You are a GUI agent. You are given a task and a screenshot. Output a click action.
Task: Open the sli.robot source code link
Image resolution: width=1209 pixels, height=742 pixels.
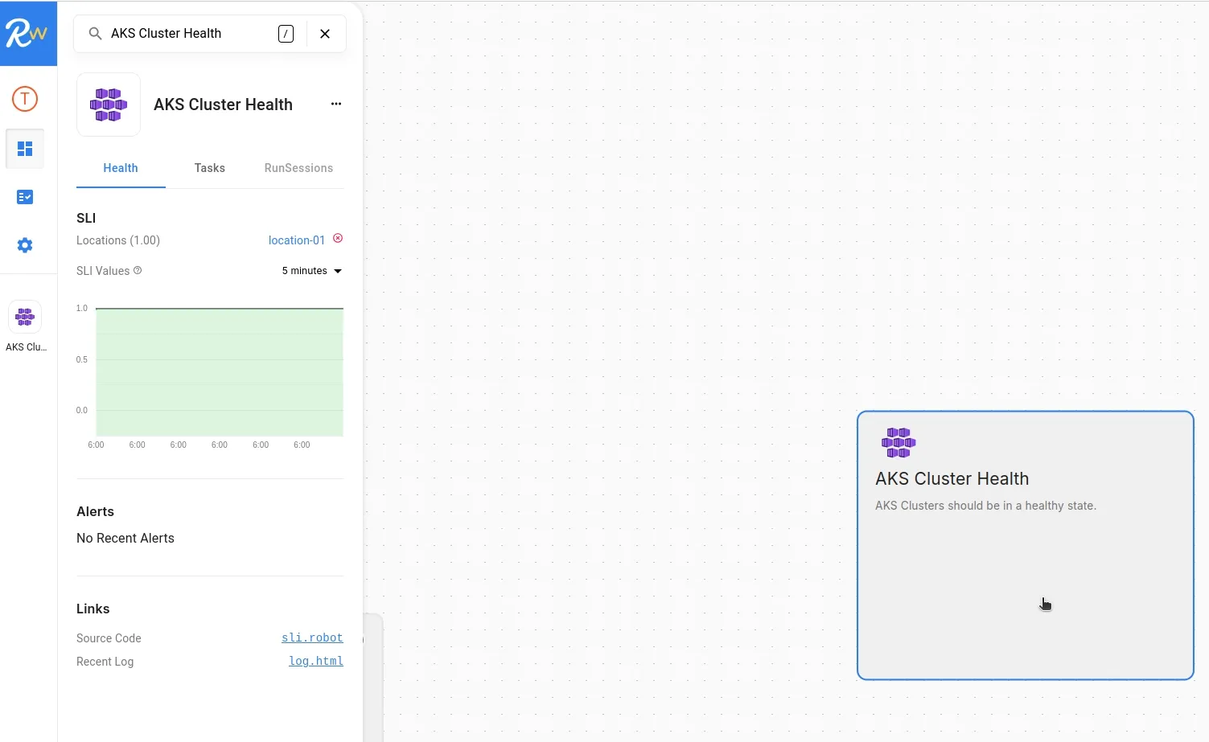[x=312, y=637]
